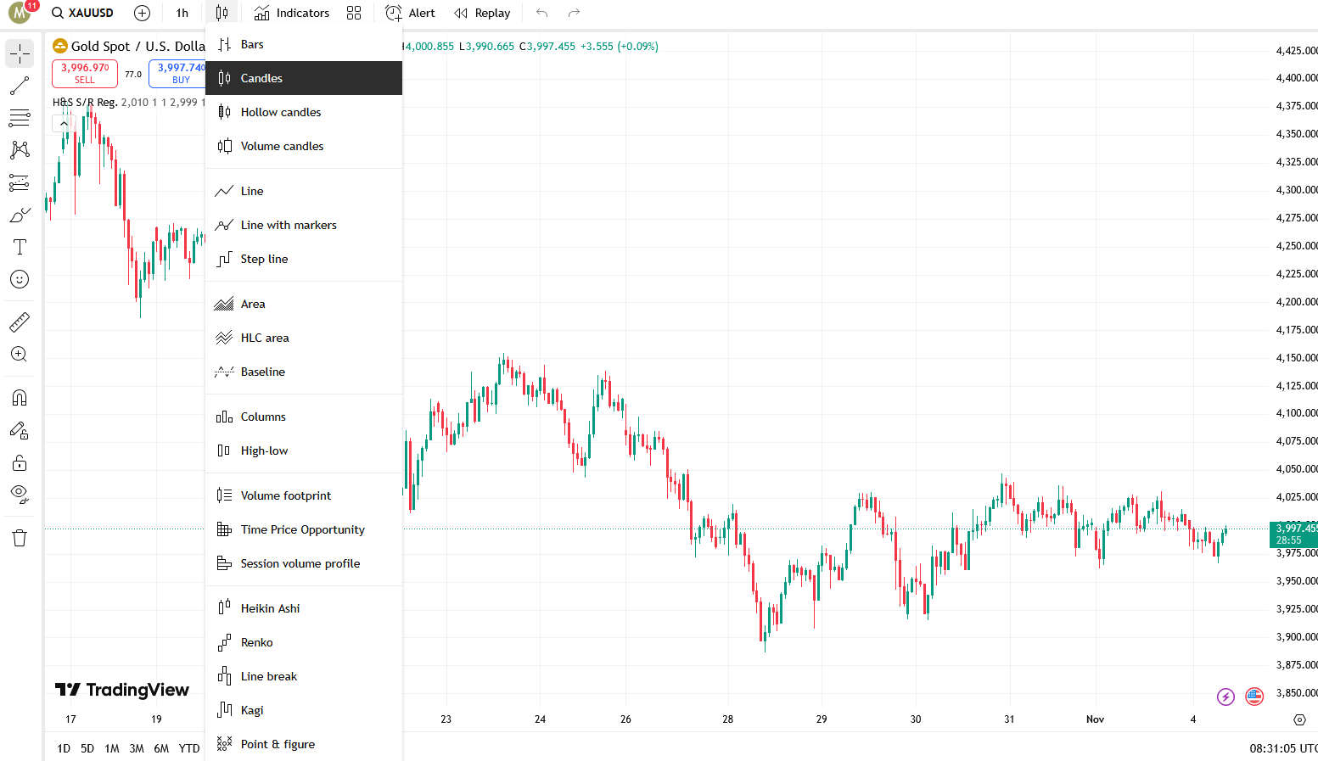Image resolution: width=1318 pixels, height=761 pixels.
Task: Toggle hide all drawings eye icon
Action: pyautogui.click(x=20, y=494)
